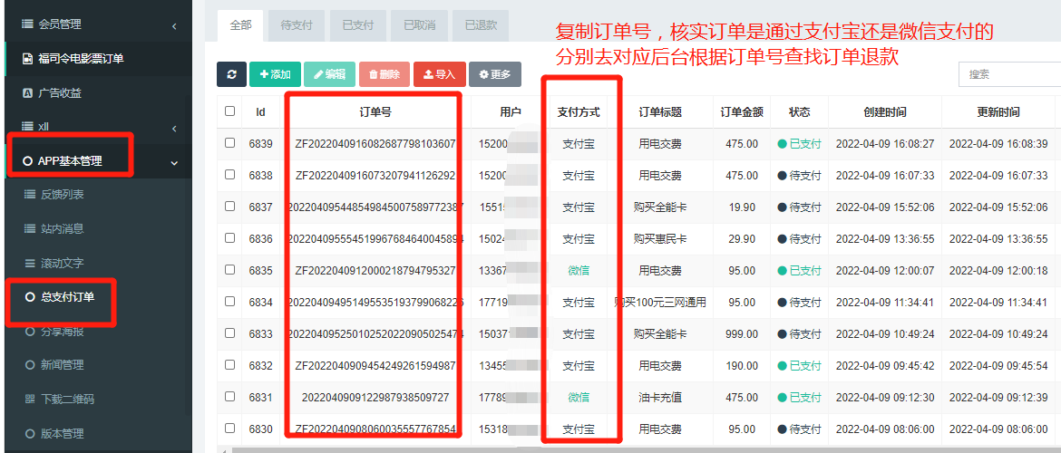The image size is (1061, 453).
Task: Click 已支付 status in row 6839
Action: (799, 144)
